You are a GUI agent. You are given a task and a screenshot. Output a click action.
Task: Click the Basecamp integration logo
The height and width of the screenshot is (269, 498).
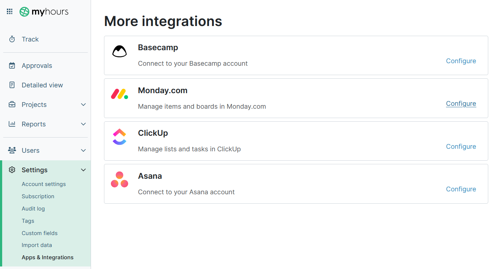point(120,51)
